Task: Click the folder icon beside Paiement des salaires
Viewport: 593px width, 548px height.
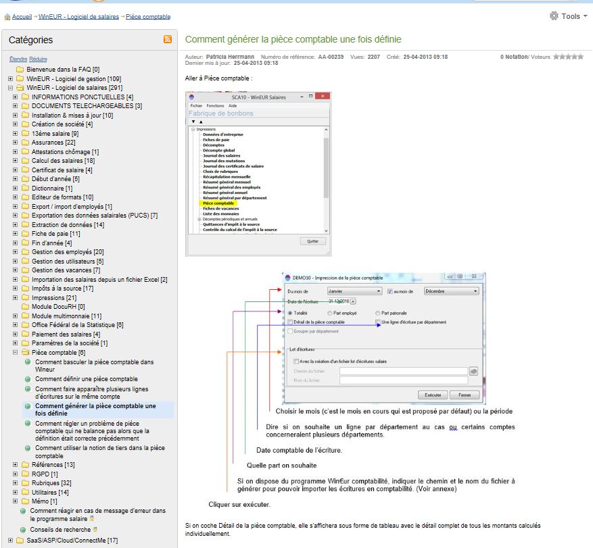Action: 25,334
